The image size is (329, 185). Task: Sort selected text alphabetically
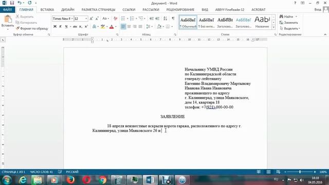point(166,18)
